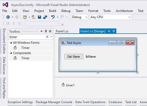Open the Package Manager Console tab
147x106 pixels.
[54, 102]
